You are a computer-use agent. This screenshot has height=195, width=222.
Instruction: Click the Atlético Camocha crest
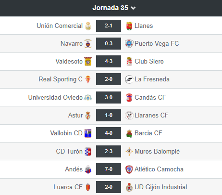pyautogui.click(x=129, y=169)
